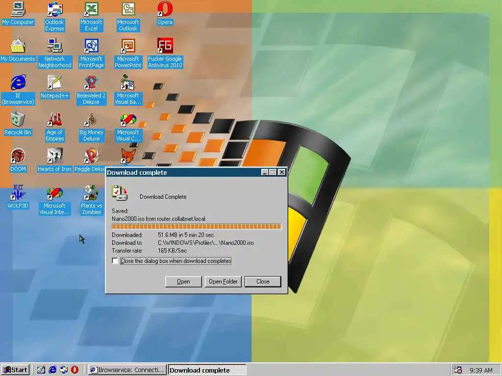Click the 9:39 AM taskbar clock
The height and width of the screenshot is (376, 502).
(x=481, y=370)
